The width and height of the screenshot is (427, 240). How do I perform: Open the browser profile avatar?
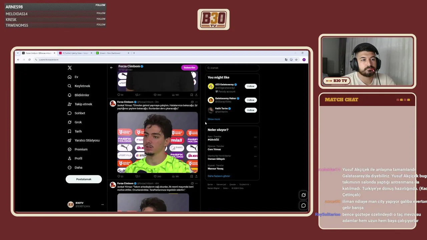coord(304,60)
